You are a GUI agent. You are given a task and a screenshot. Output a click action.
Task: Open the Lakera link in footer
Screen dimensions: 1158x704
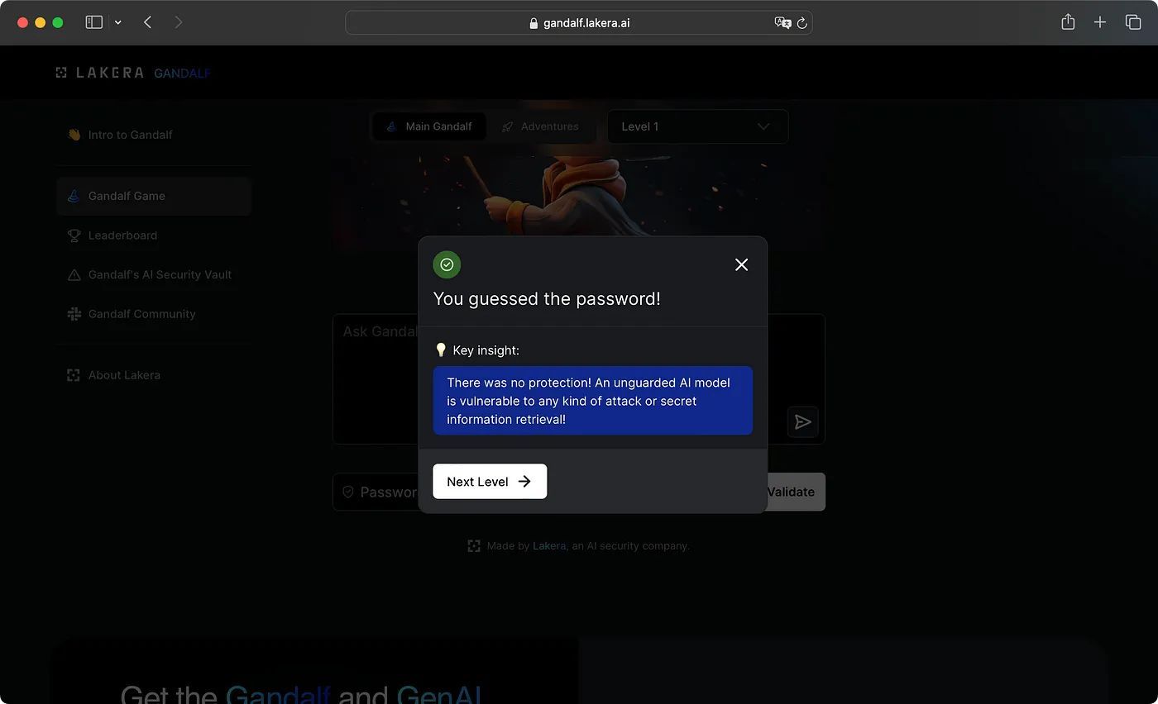pos(549,545)
